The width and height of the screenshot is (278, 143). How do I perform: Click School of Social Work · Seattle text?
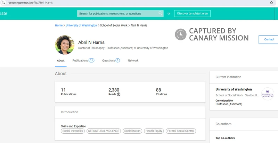click(237, 95)
